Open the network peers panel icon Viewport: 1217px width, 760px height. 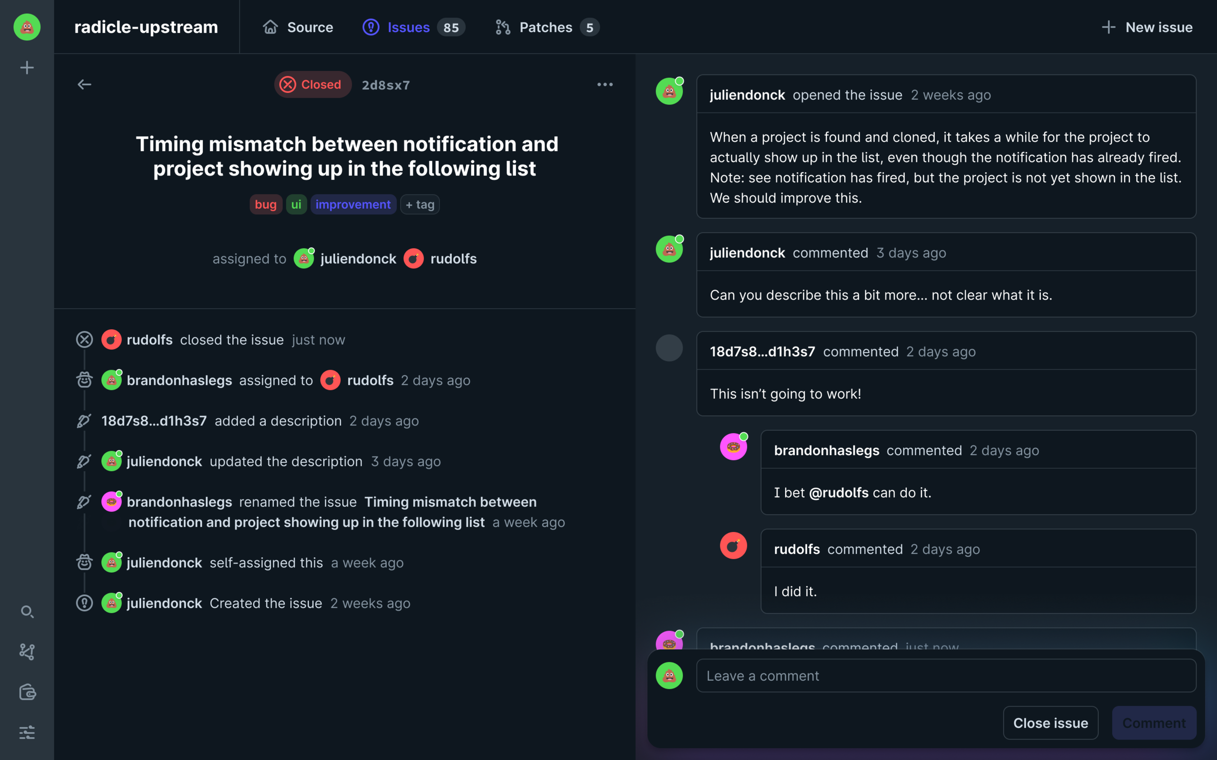(x=27, y=652)
